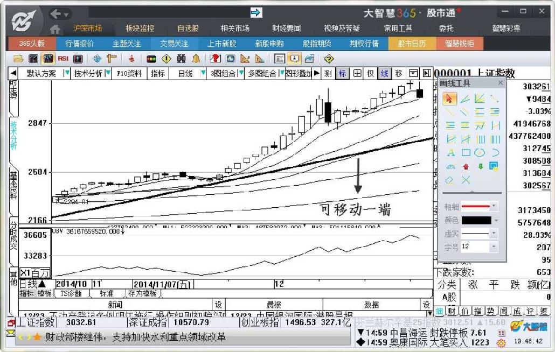Viewport: 555px width, 352px height.
Task: Click the snowflake-like blue toolbar icon
Action: (x=97, y=59)
